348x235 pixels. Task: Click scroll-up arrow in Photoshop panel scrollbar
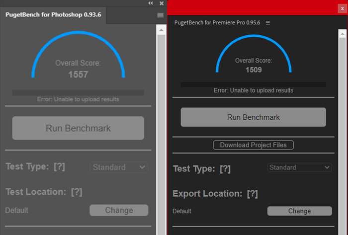(162, 30)
